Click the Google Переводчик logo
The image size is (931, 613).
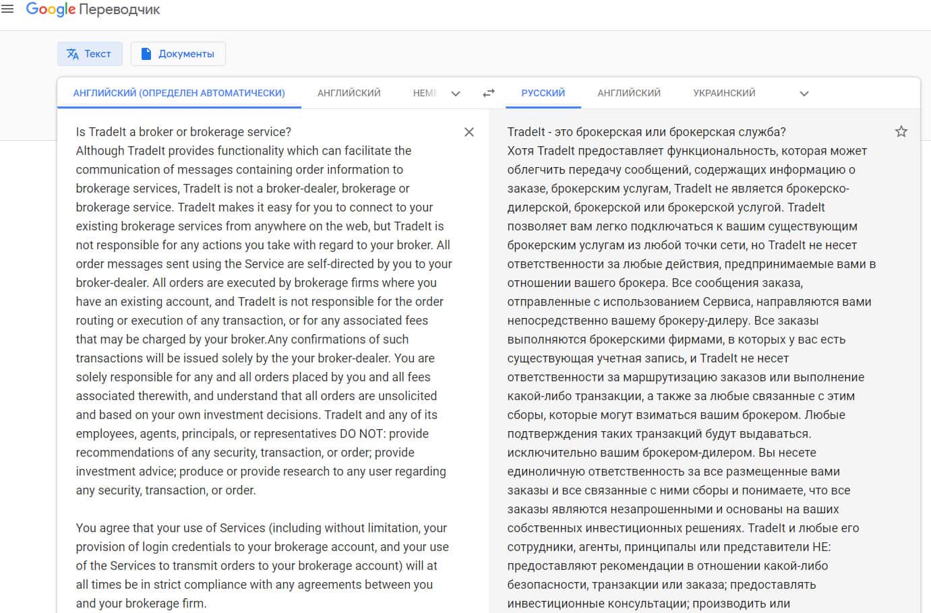92,9
